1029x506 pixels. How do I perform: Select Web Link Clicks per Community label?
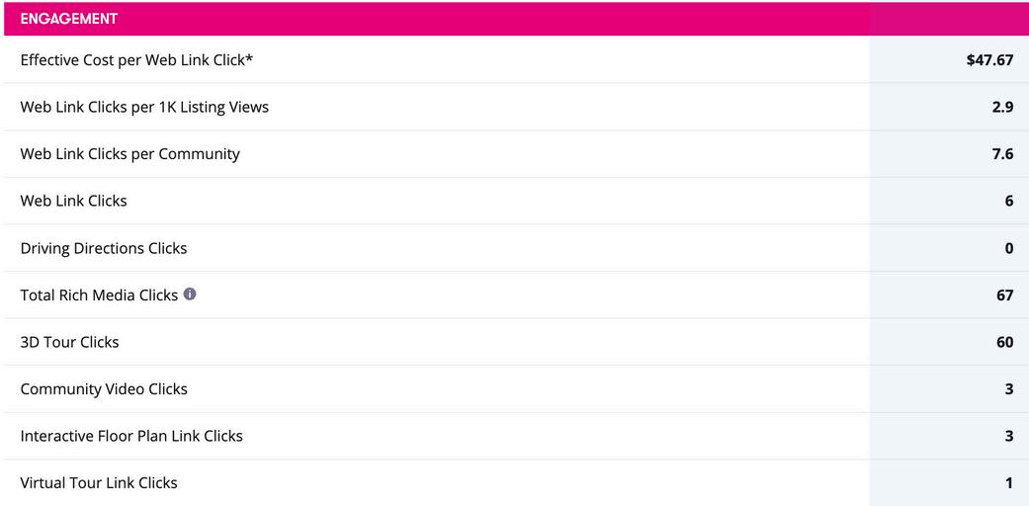pyautogui.click(x=129, y=154)
